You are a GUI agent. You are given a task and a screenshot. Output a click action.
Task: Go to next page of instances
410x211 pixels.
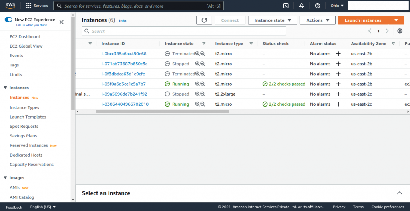tap(387, 31)
